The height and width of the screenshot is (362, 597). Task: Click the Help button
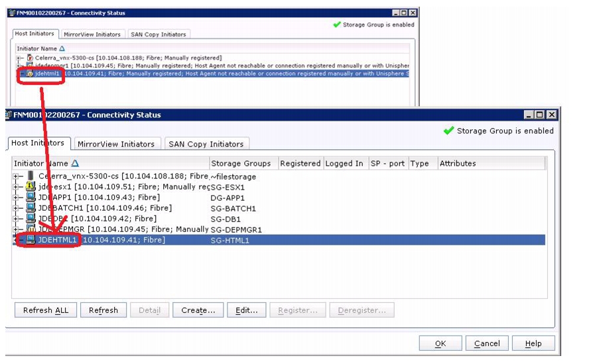533,343
